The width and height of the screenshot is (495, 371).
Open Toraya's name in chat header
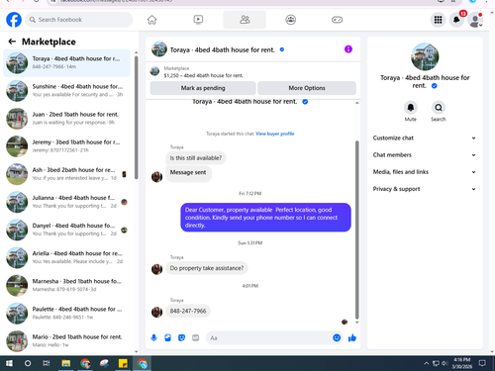(x=223, y=49)
